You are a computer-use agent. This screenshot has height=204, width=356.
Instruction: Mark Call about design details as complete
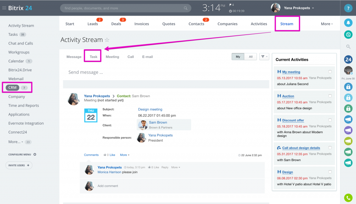[330, 147]
